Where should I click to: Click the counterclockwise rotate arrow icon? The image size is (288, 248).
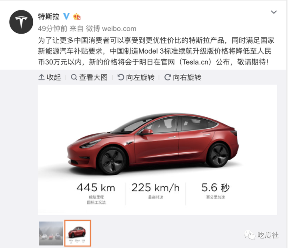(x=121, y=77)
